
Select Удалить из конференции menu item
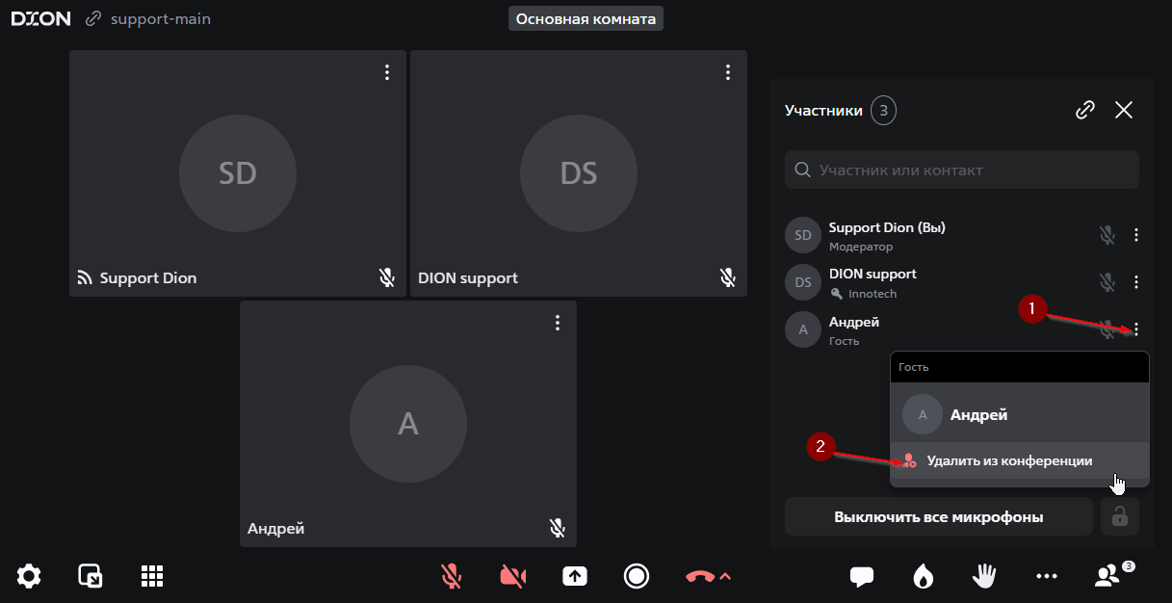click(x=1008, y=461)
